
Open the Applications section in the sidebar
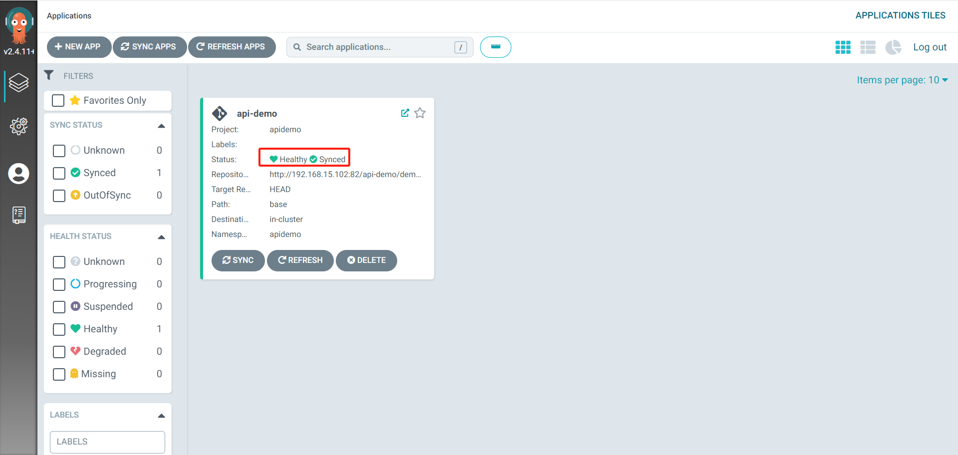point(18,83)
